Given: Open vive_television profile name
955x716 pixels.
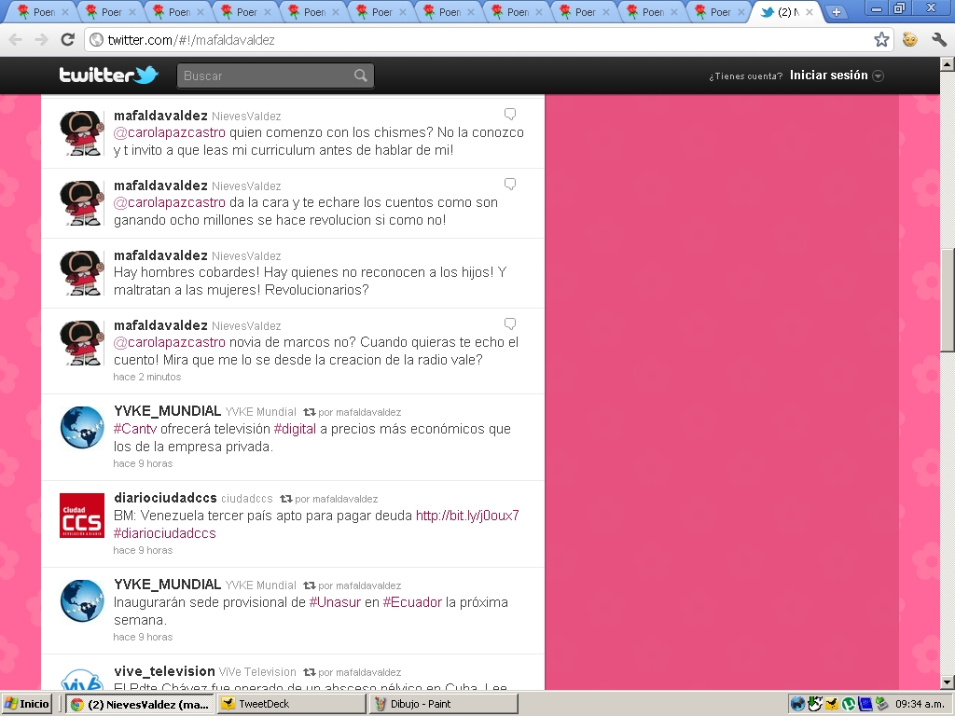Looking at the screenshot, I should [x=164, y=671].
